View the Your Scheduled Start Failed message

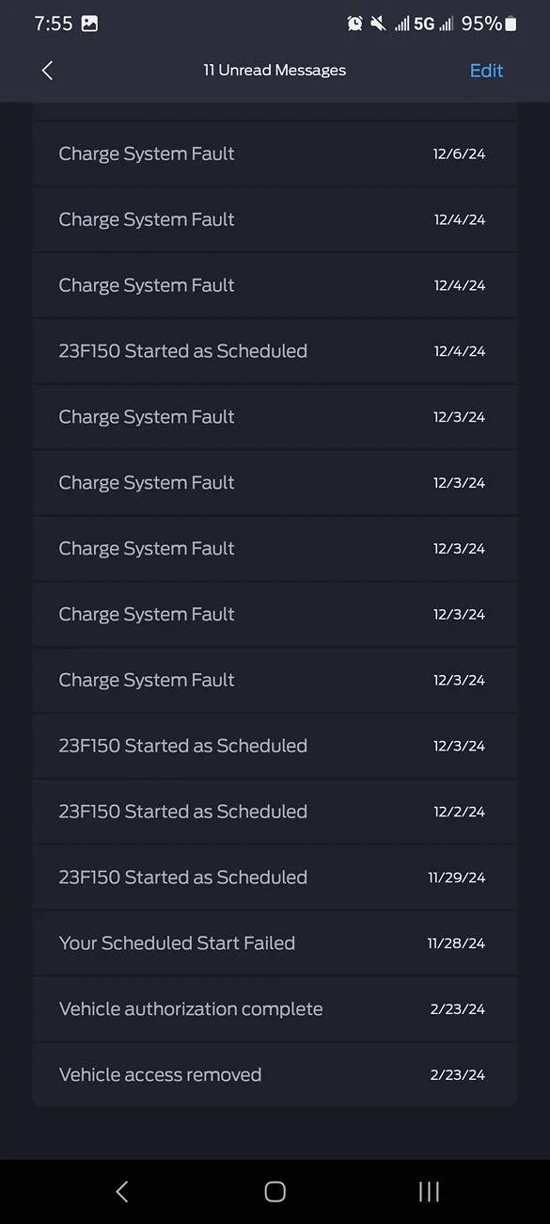pyautogui.click(x=275, y=942)
